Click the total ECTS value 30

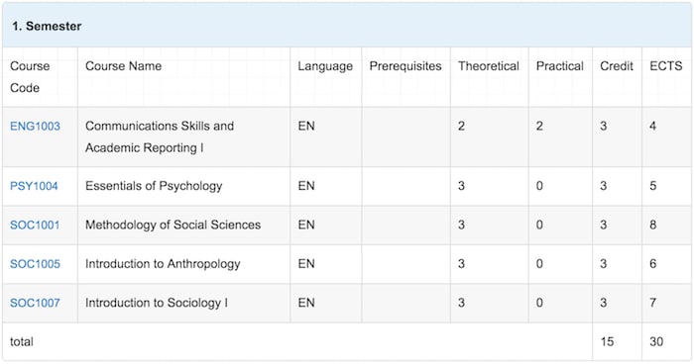tap(656, 341)
